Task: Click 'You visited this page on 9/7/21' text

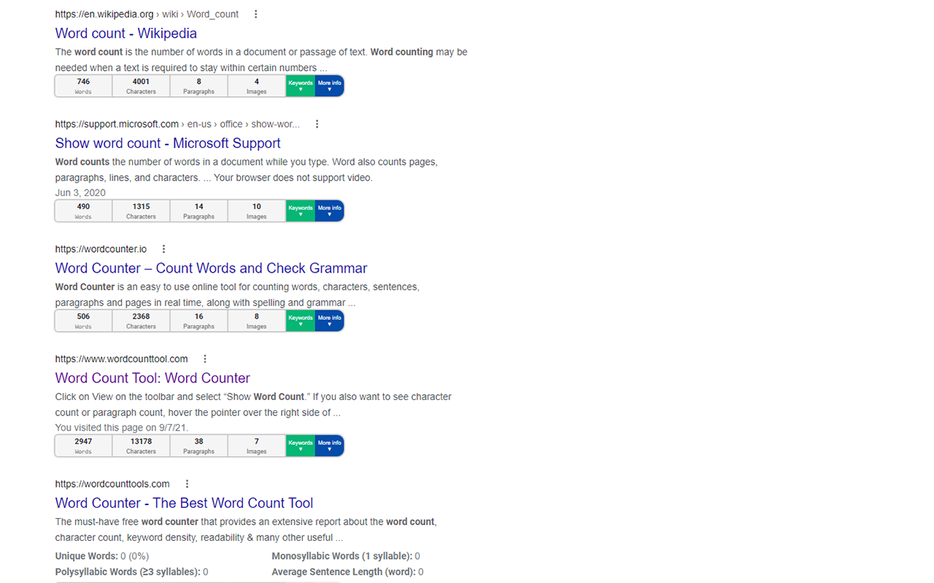Action: pos(120,428)
